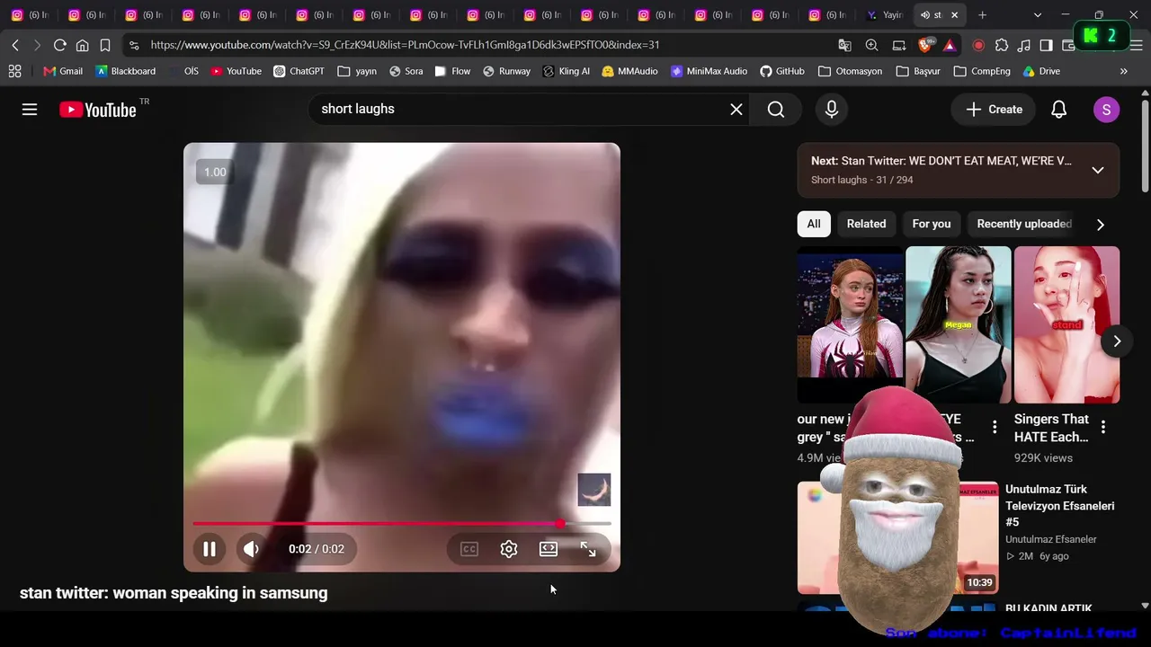Open the media control music note icon

[x=1024, y=45]
